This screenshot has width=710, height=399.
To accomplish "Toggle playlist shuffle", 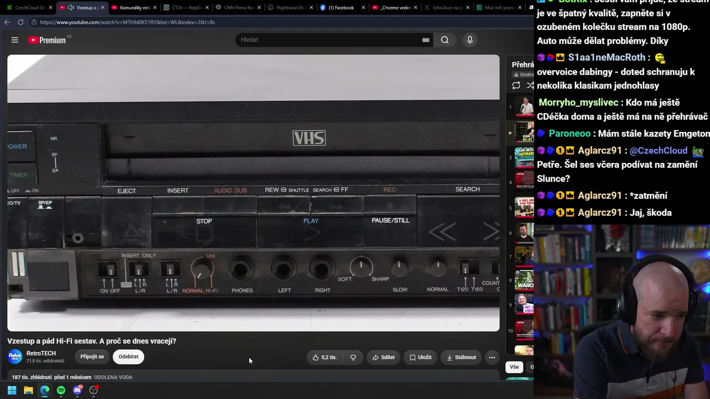I will click(x=530, y=85).
